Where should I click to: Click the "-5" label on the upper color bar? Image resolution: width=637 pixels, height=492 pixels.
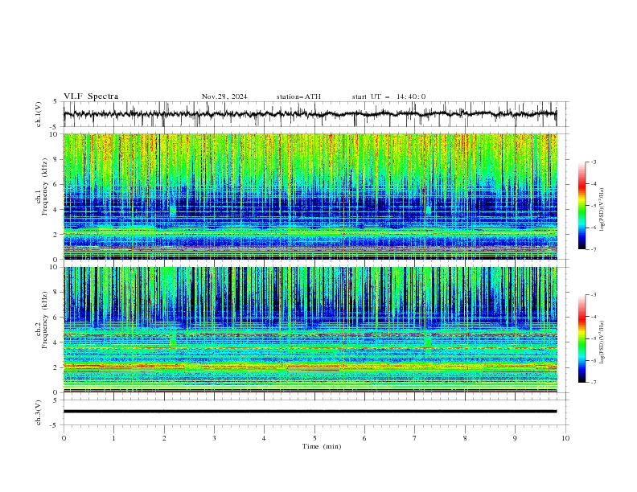pyautogui.click(x=593, y=206)
